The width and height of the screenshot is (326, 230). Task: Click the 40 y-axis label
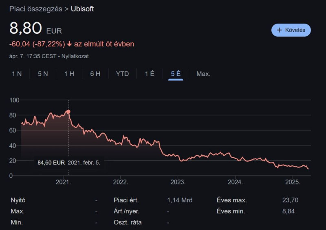13,145
